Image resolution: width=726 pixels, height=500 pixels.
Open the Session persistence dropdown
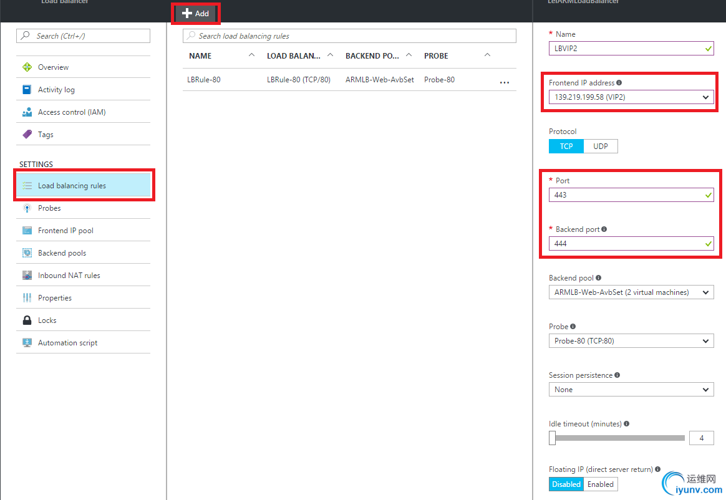tap(631, 390)
